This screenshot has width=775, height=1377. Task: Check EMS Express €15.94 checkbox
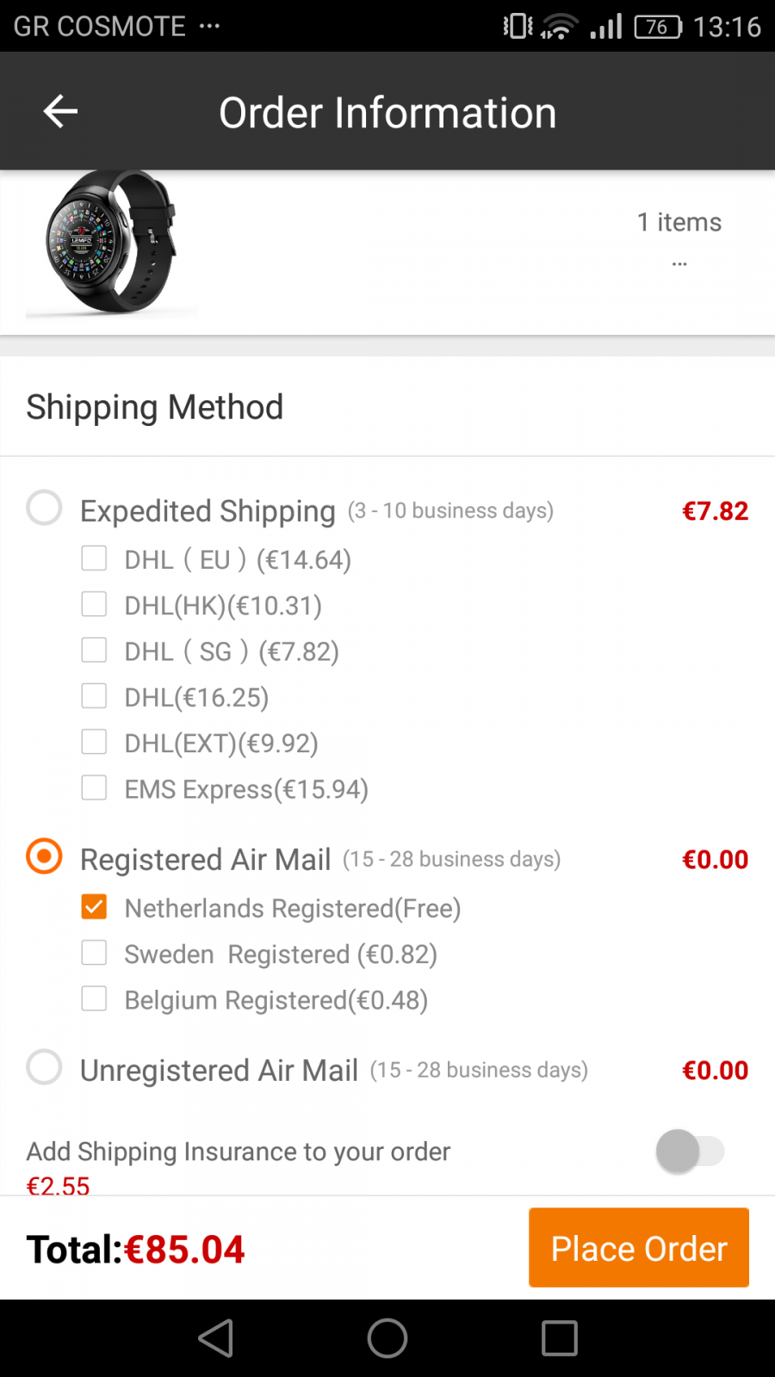pyautogui.click(x=94, y=787)
